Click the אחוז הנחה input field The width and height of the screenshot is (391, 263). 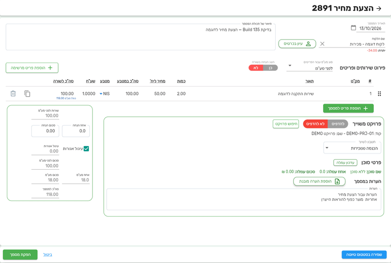(76, 131)
